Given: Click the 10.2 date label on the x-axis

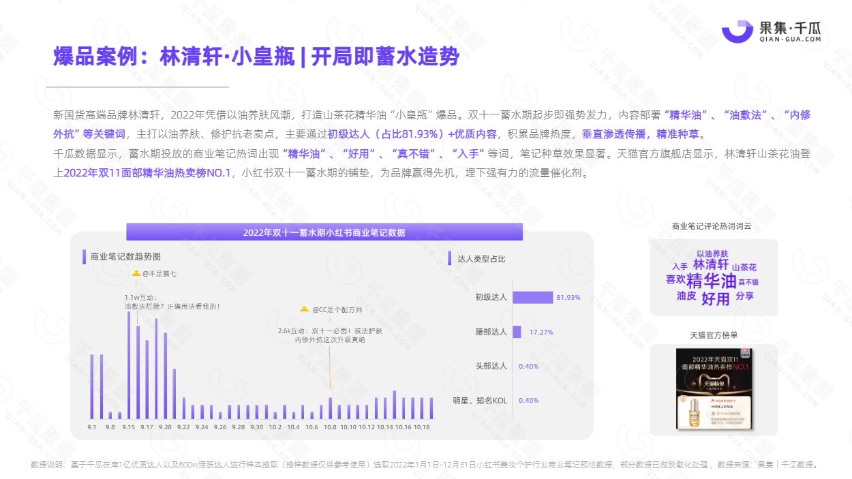Looking at the screenshot, I should [x=275, y=427].
